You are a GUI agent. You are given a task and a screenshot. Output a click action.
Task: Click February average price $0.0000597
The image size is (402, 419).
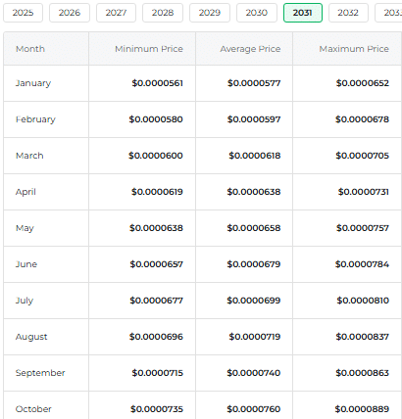[254, 119]
